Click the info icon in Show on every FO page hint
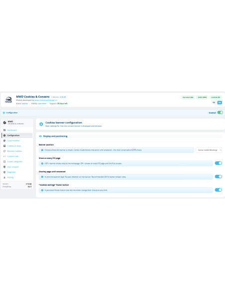The width and height of the screenshot is (225, 290). click(x=42, y=163)
